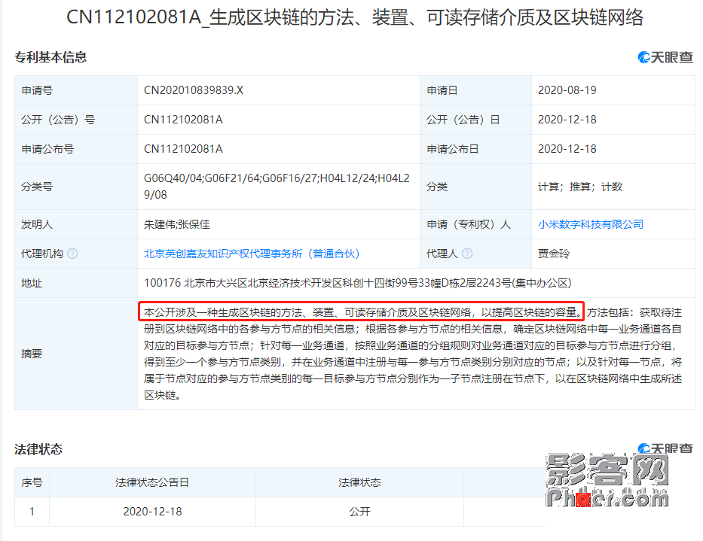Click the 申请（专利权）人 label cell
703x541 pixels.
pyautogui.click(x=475, y=224)
